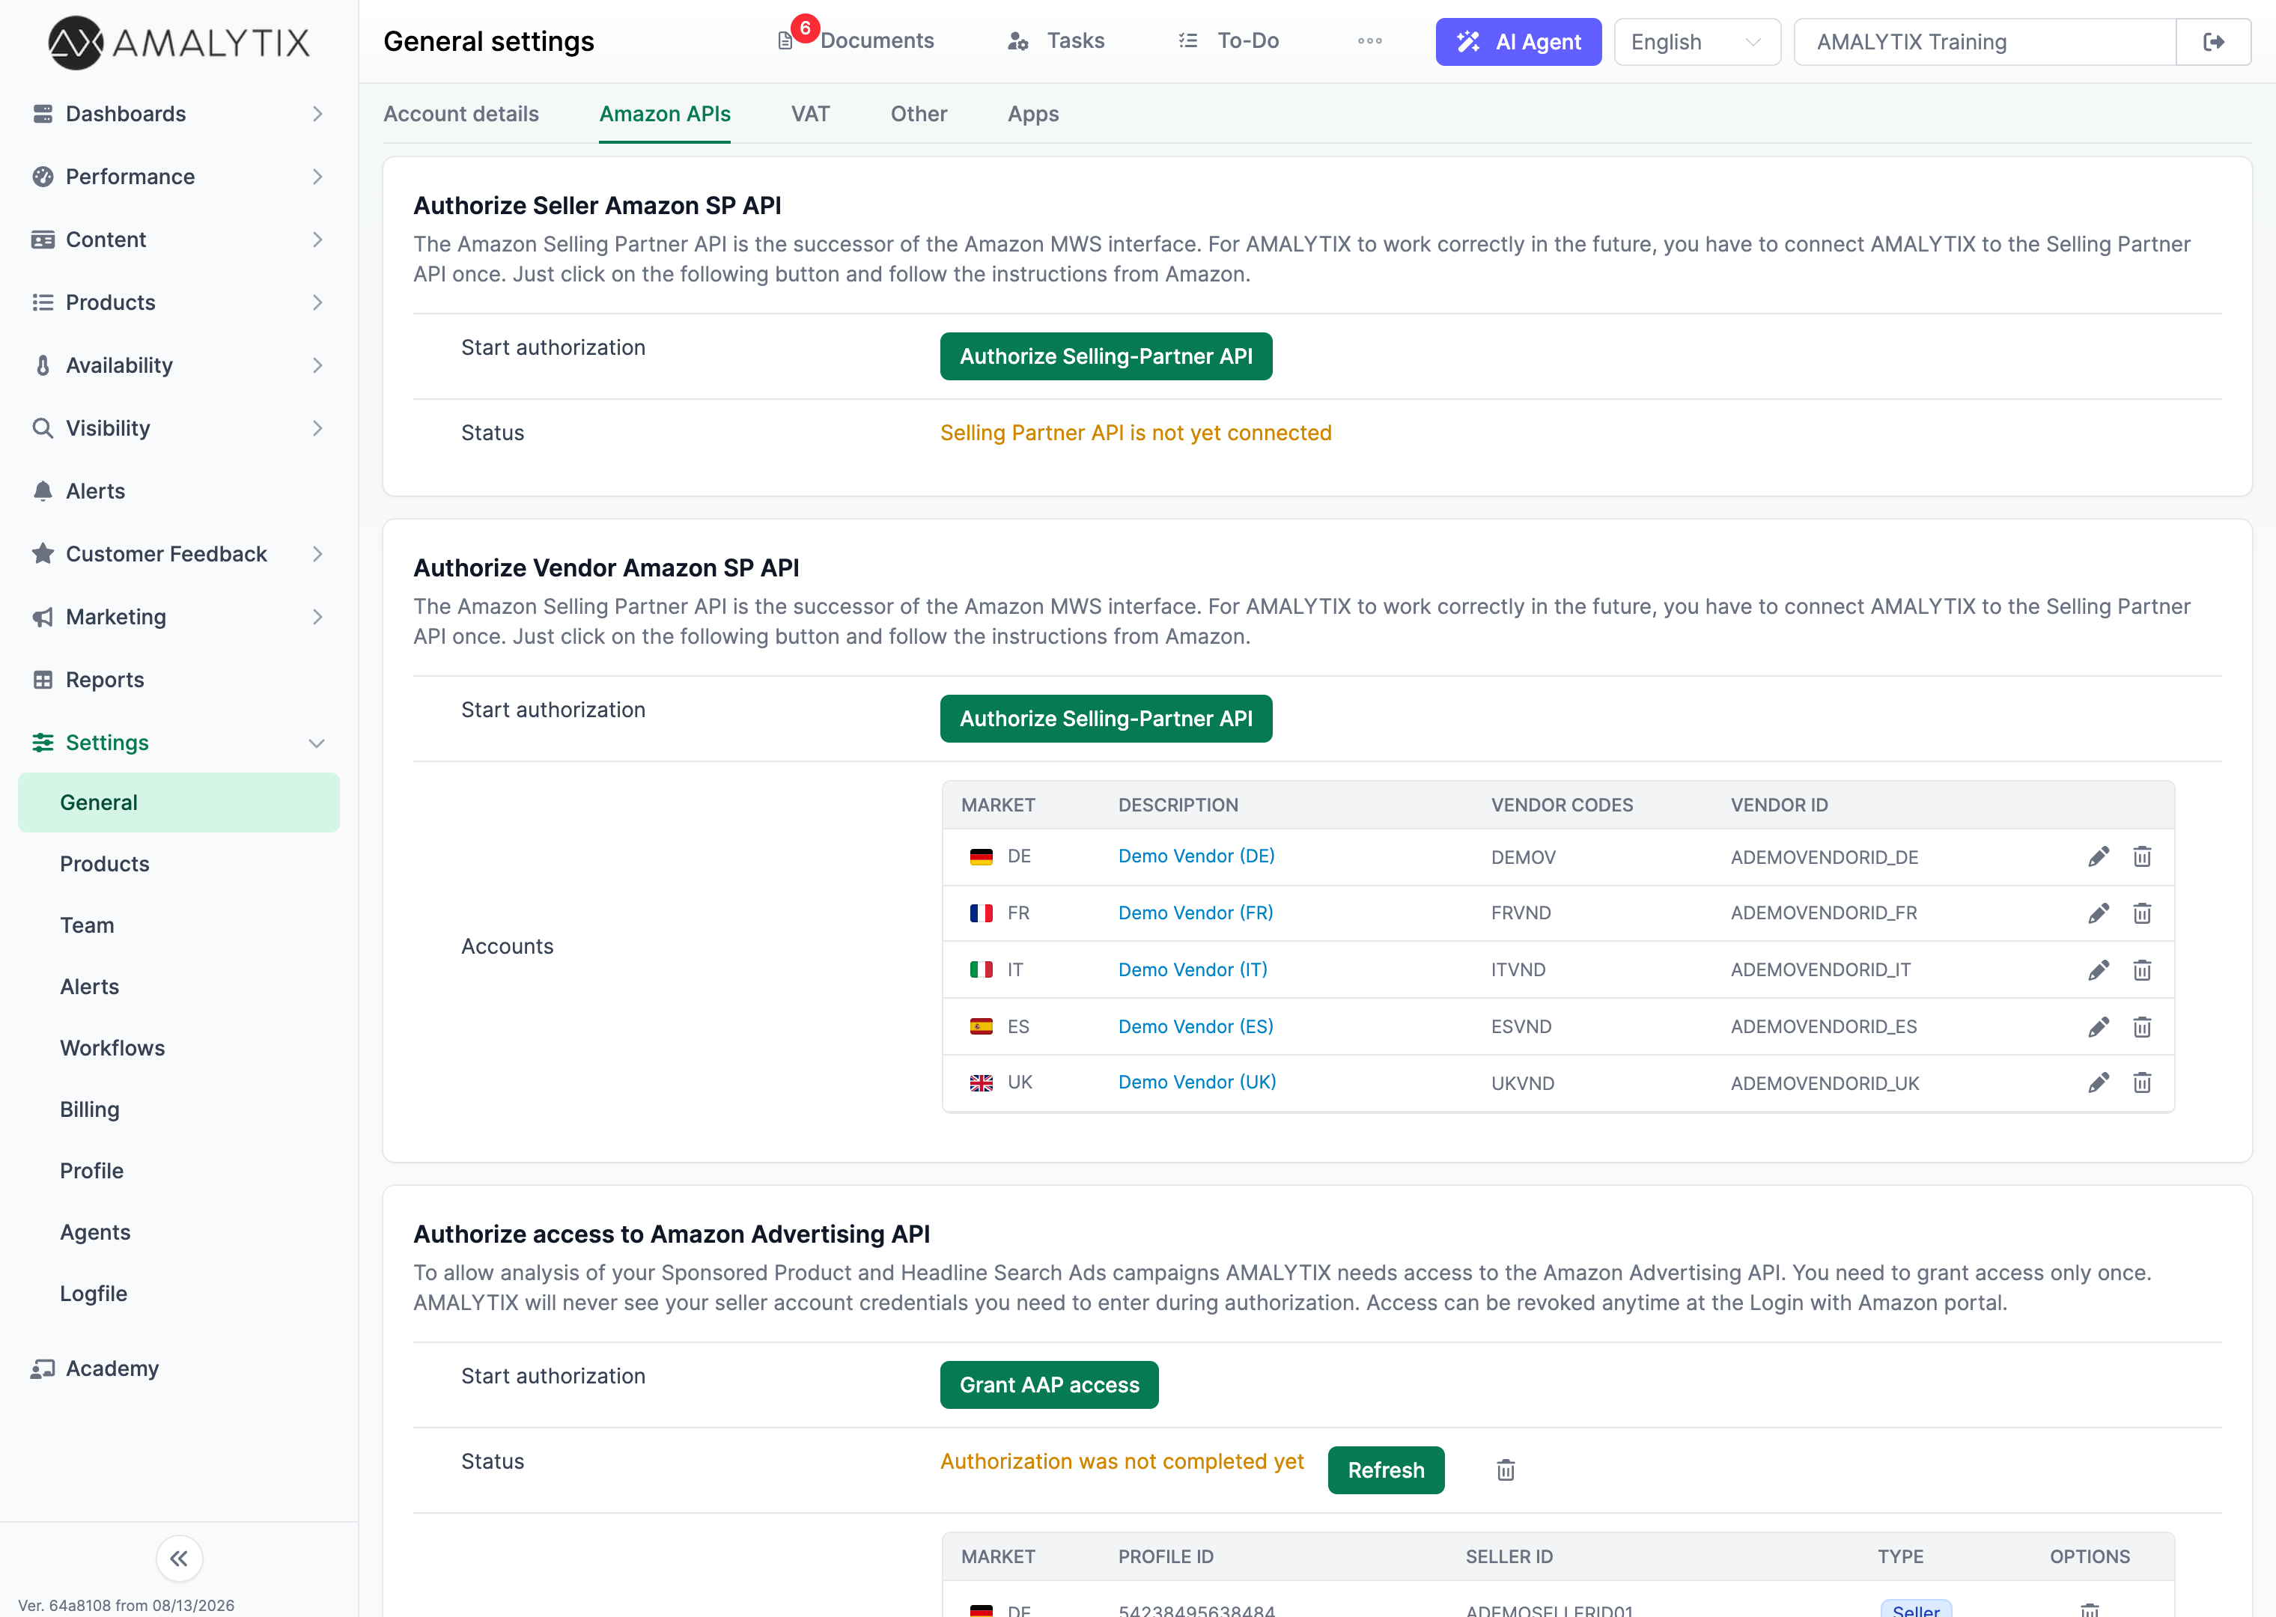Open the Other tab

(918, 115)
